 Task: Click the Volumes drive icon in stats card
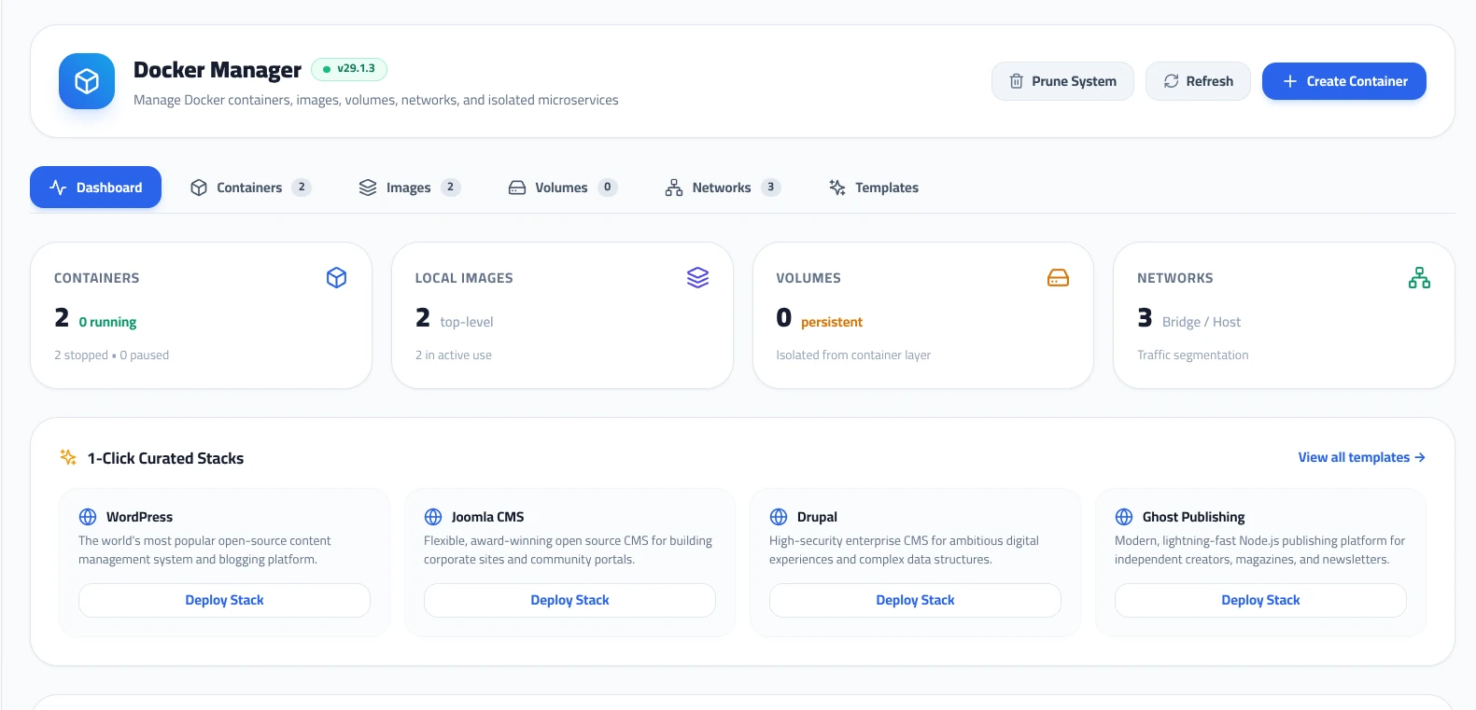click(1058, 278)
